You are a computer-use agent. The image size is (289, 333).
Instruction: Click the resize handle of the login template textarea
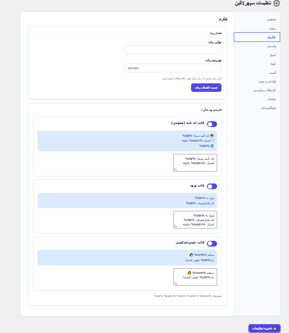(176, 226)
